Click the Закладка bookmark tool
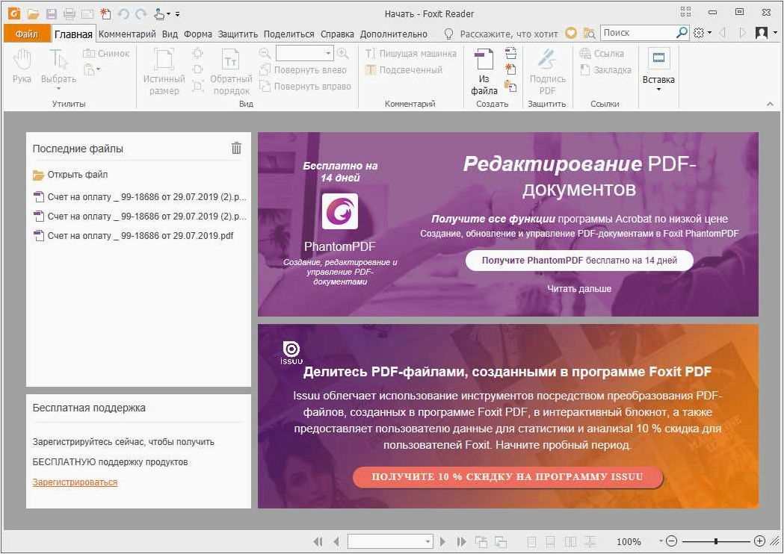The image size is (784, 554). click(x=605, y=70)
